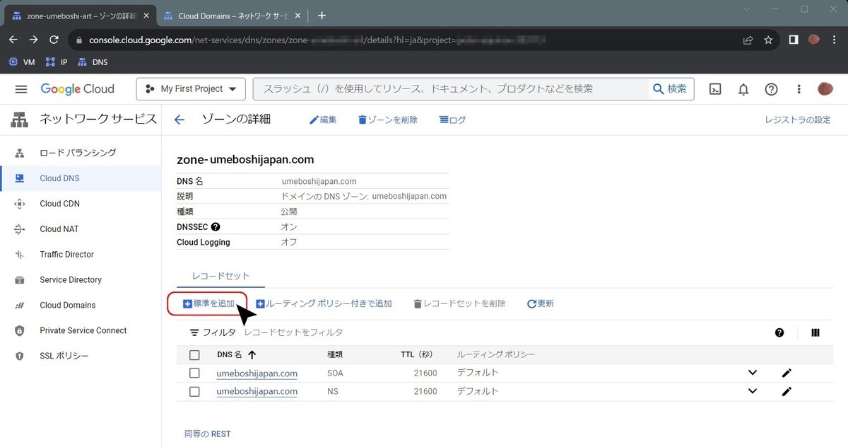Click the 更新 refresh button

click(541, 303)
